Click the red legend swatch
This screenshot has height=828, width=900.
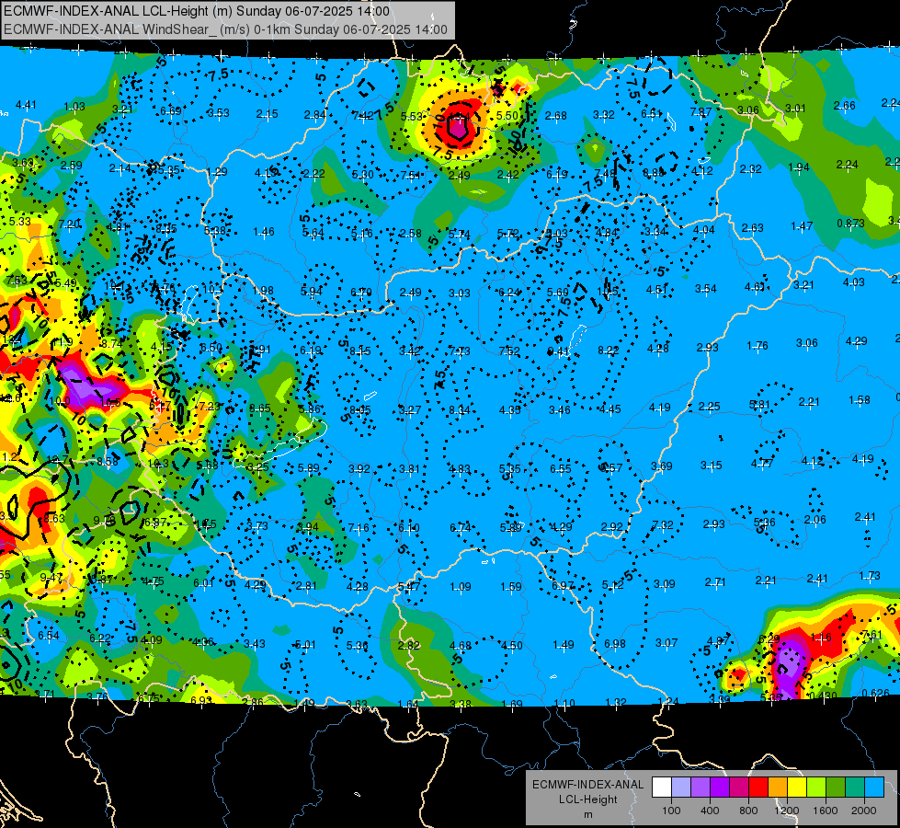(x=758, y=788)
